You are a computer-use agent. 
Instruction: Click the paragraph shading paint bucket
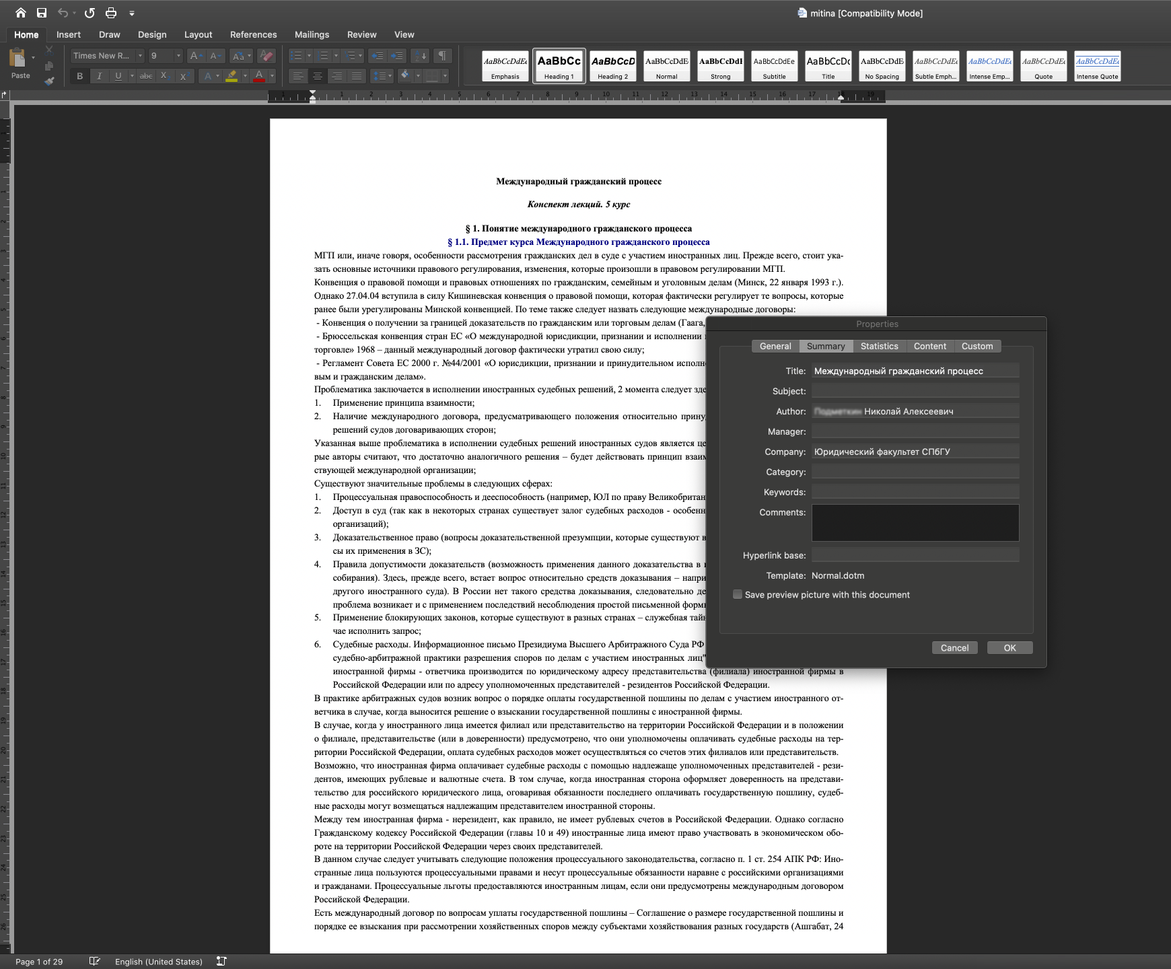click(x=404, y=75)
